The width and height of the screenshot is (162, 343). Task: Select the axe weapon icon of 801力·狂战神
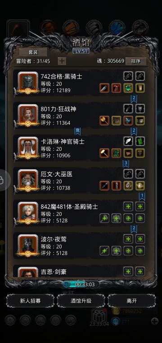click(x=104, y=121)
